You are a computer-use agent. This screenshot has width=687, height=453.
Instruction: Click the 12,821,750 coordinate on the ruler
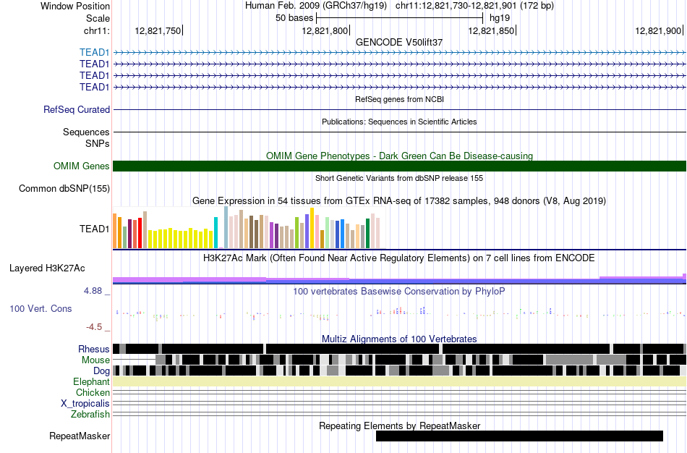pos(158,30)
